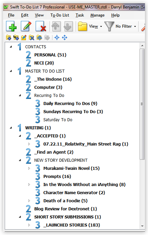
Task: Click the Edit To-Do List folder icon
Action: tap(24, 37)
